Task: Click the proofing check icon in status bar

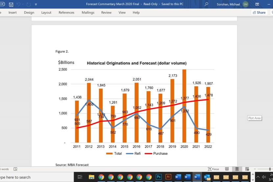Action: [15, 169]
